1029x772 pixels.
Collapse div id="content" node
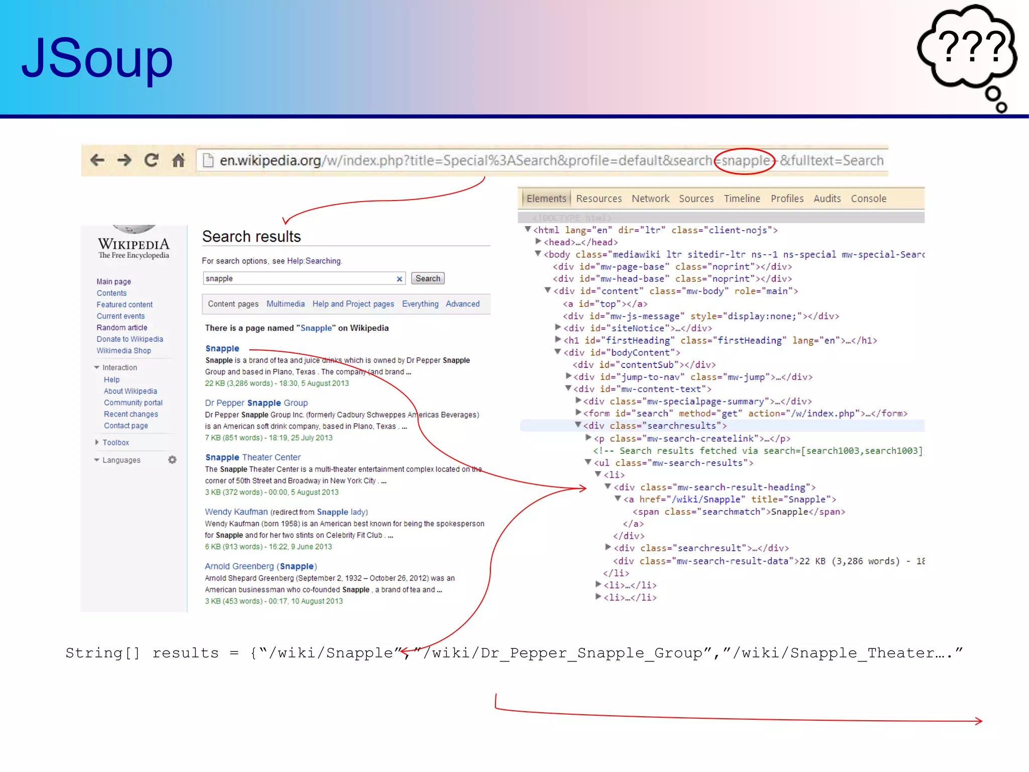click(x=548, y=290)
